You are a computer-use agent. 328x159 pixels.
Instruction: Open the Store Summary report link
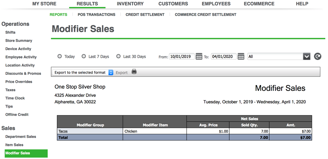tap(19, 41)
